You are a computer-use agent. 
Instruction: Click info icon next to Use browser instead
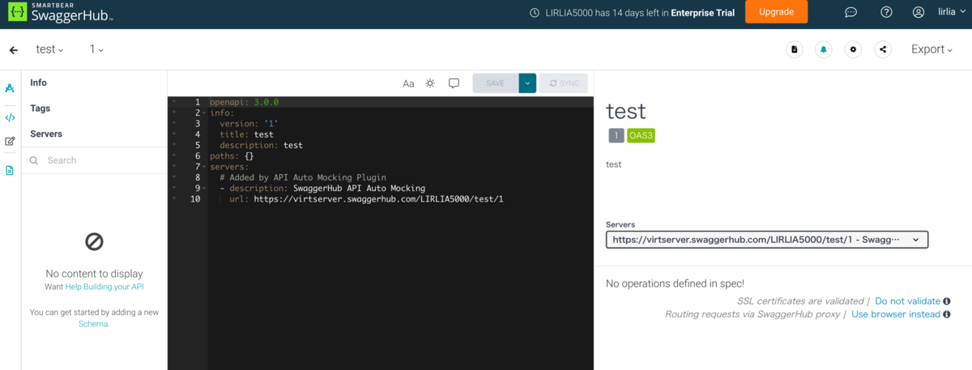click(x=946, y=314)
